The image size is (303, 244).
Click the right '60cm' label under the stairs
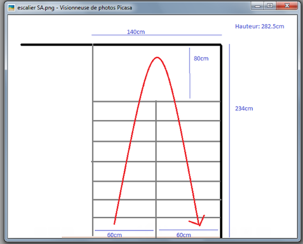click(183, 235)
